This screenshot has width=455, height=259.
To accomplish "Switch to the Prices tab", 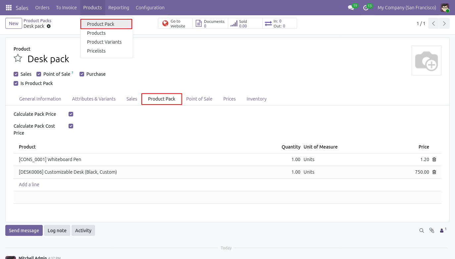I will [x=229, y=99].
